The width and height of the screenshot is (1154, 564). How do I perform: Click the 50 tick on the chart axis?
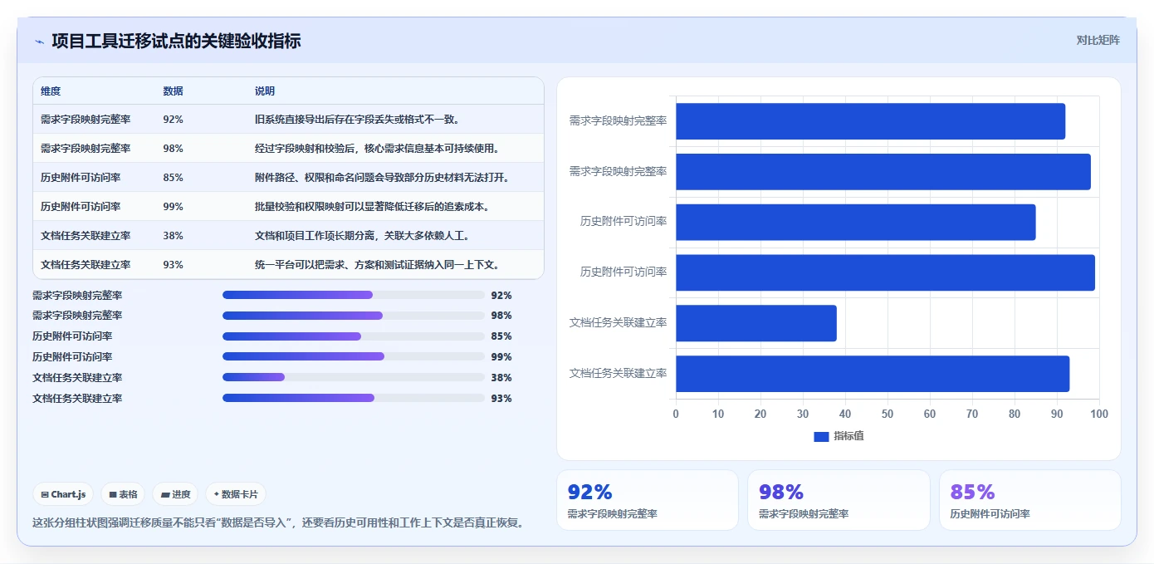888,414
